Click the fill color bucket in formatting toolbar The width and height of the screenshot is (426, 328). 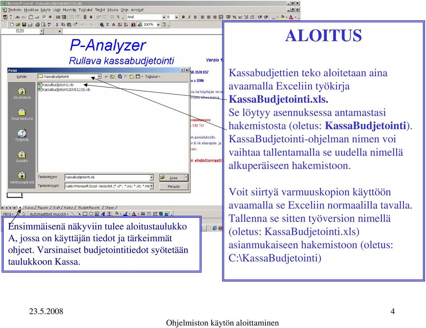coord(283,17)
